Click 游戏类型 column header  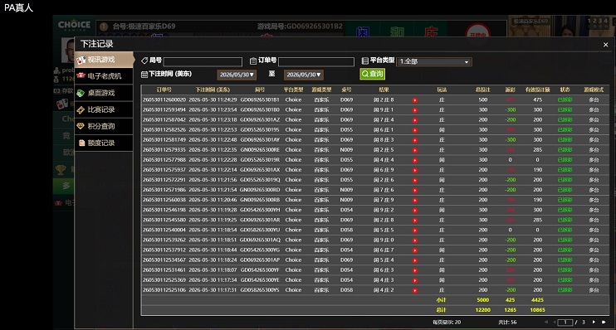pos(321,90)
